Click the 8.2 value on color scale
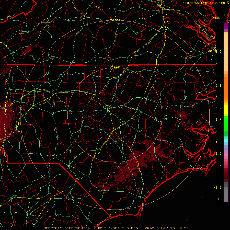The image size is (230, 230). pyautogui.click(x=218, y=51)
